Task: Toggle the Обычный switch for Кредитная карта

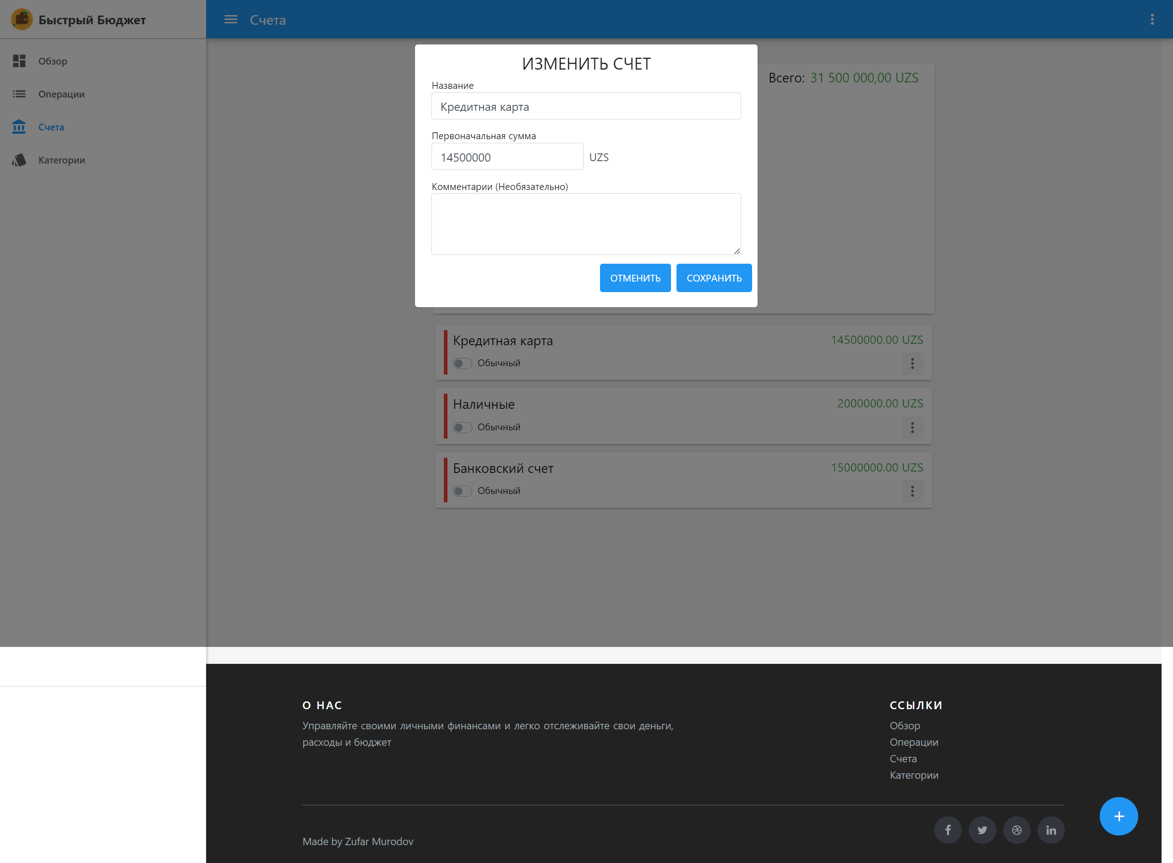Action: pyautogui.click(x=463, y=363)
